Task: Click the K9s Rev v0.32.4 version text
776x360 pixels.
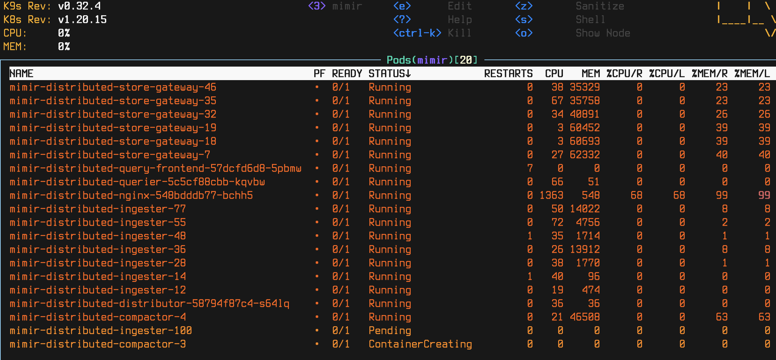Action: point(52,6)
